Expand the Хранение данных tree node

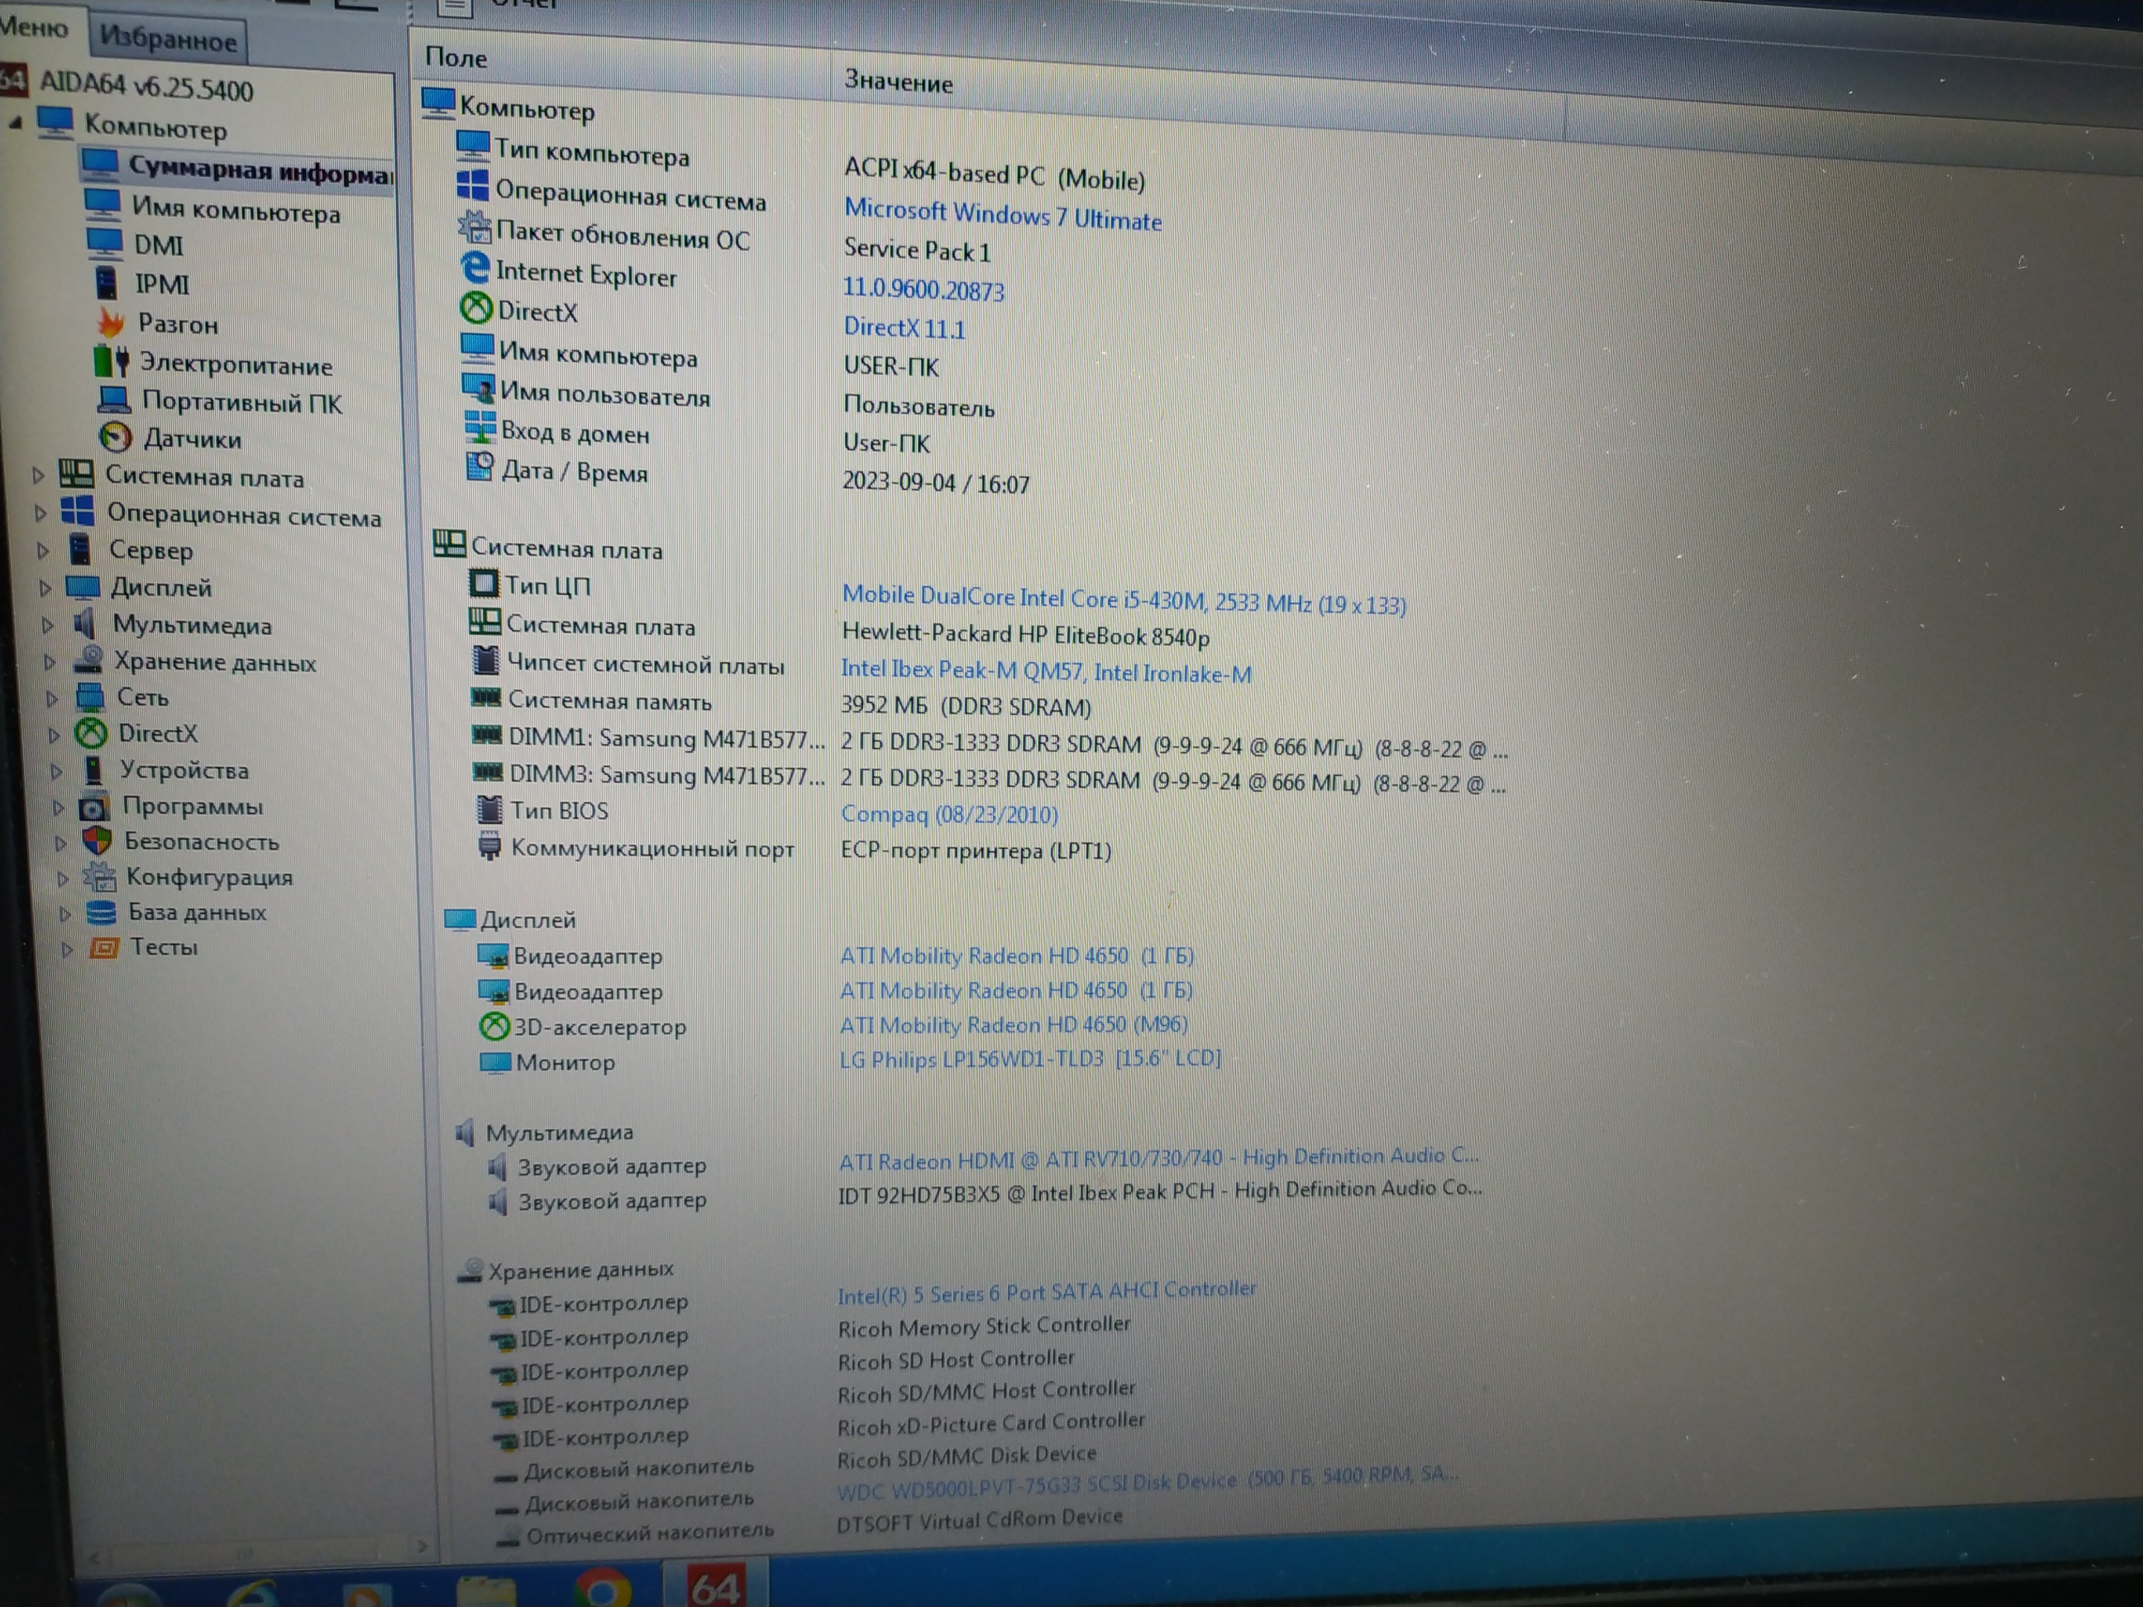point(50,661)
